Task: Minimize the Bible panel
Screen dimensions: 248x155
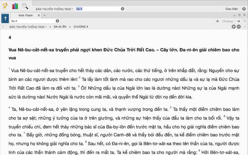Action: (234, 15)
